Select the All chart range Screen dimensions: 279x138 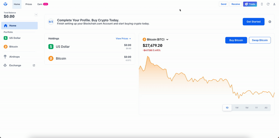click(x=266, y=108)
